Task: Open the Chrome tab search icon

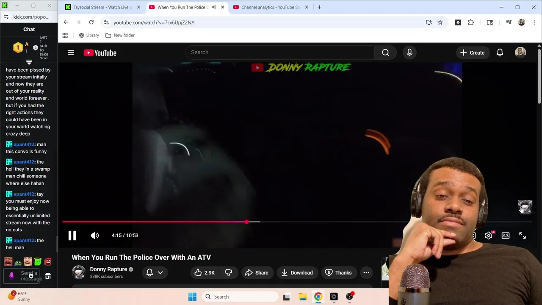Action: (x=490, y=22)
